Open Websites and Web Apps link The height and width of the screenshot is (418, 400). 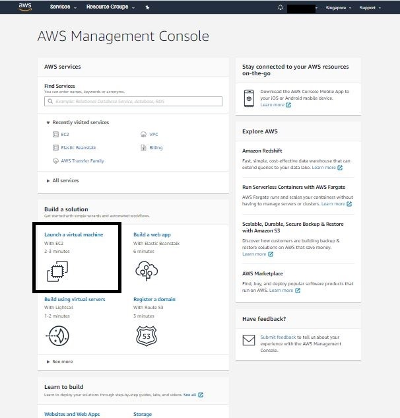pos(72,414)
